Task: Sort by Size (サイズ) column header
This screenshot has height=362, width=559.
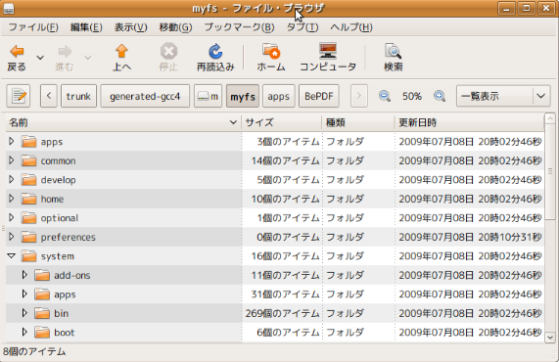Action: (x=282, y=122)
